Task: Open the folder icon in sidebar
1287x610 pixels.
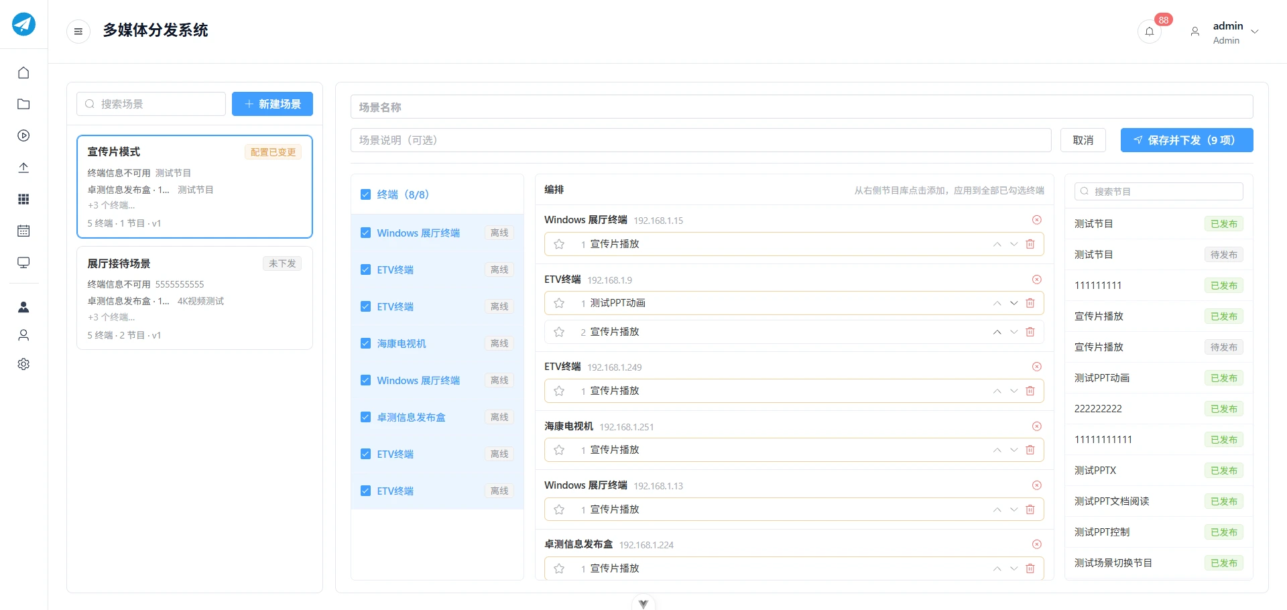Action: pyautogui.click(x=23, y=104)
